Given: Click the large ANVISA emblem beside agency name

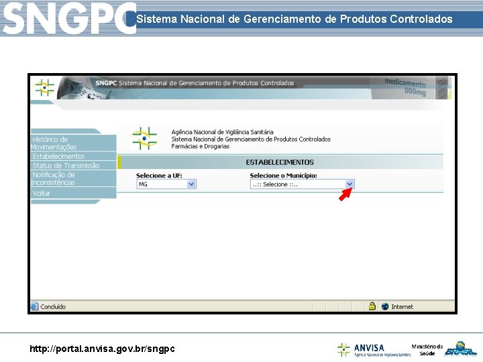Looking at the screenshot, I should pos(144,139).
